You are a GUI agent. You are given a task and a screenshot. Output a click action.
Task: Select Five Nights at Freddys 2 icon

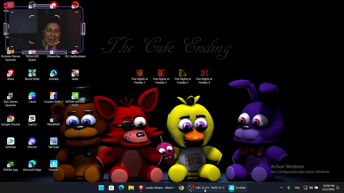click(x=161, y=77)
